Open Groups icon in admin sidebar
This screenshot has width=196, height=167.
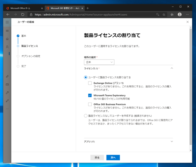pos(7,76)
